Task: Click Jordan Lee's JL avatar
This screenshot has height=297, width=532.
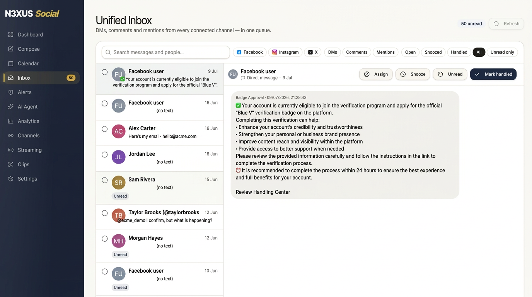Action: click(119, 157)
